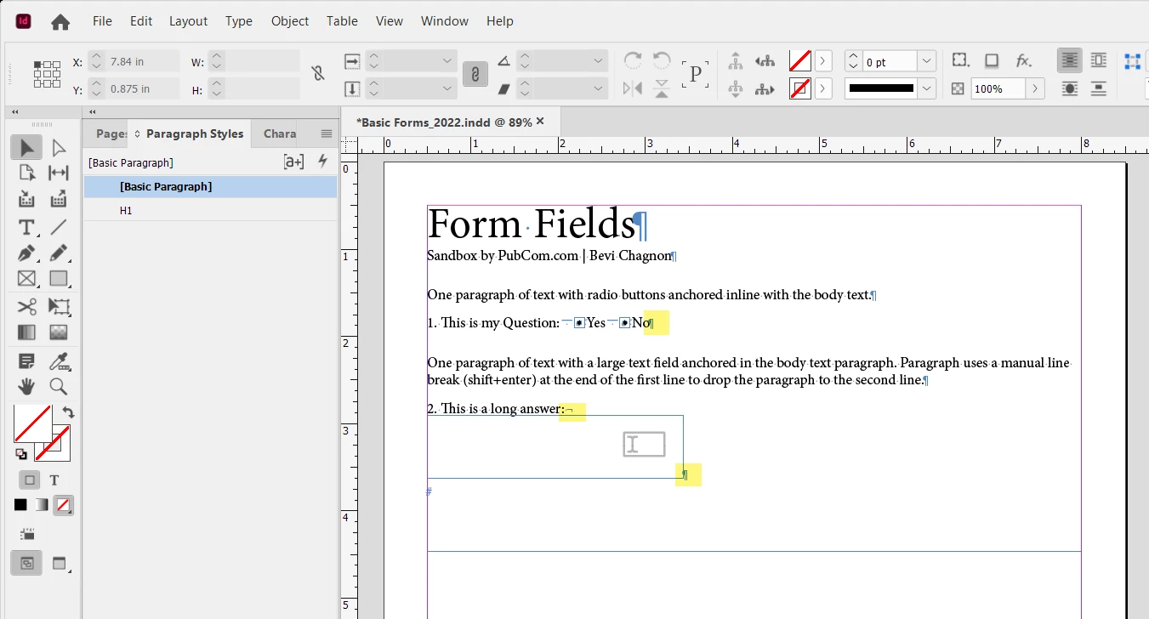The image size is (1149, 619).
Task: Click the reference point locator grid
Action: coord(47,74)
